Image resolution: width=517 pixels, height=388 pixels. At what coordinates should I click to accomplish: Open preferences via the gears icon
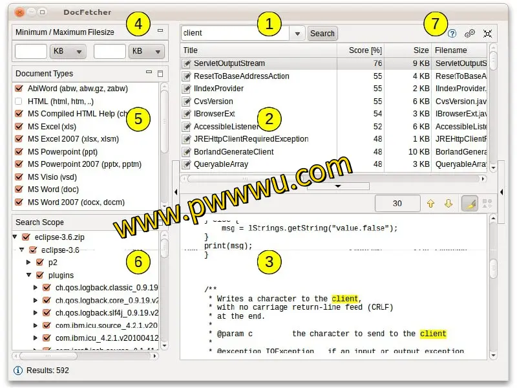point(470,33)
